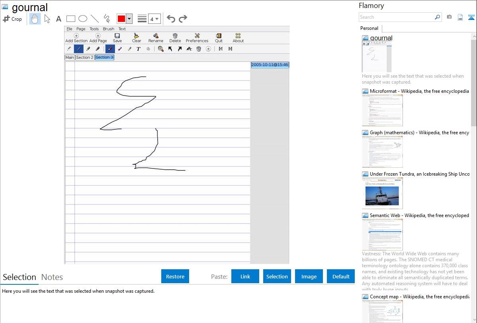Image resolution: width=477 pixels, height=323 pixels.
Task: Select the freehand scribble tool
Action: click(107, 19)
